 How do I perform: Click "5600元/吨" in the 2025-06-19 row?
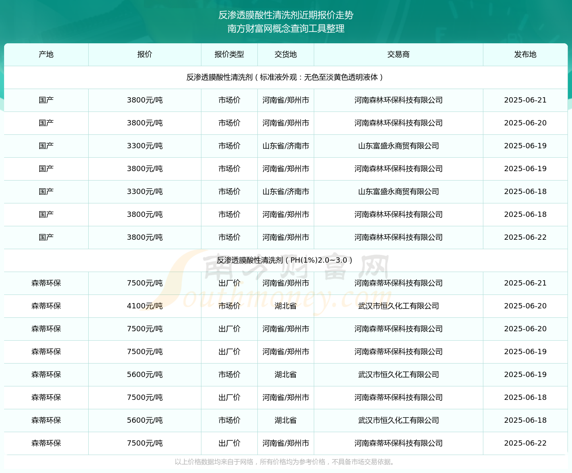[x=145, y=375]
